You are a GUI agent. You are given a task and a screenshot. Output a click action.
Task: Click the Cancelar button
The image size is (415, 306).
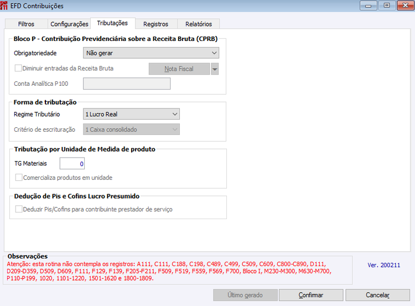tap(378, 295)
